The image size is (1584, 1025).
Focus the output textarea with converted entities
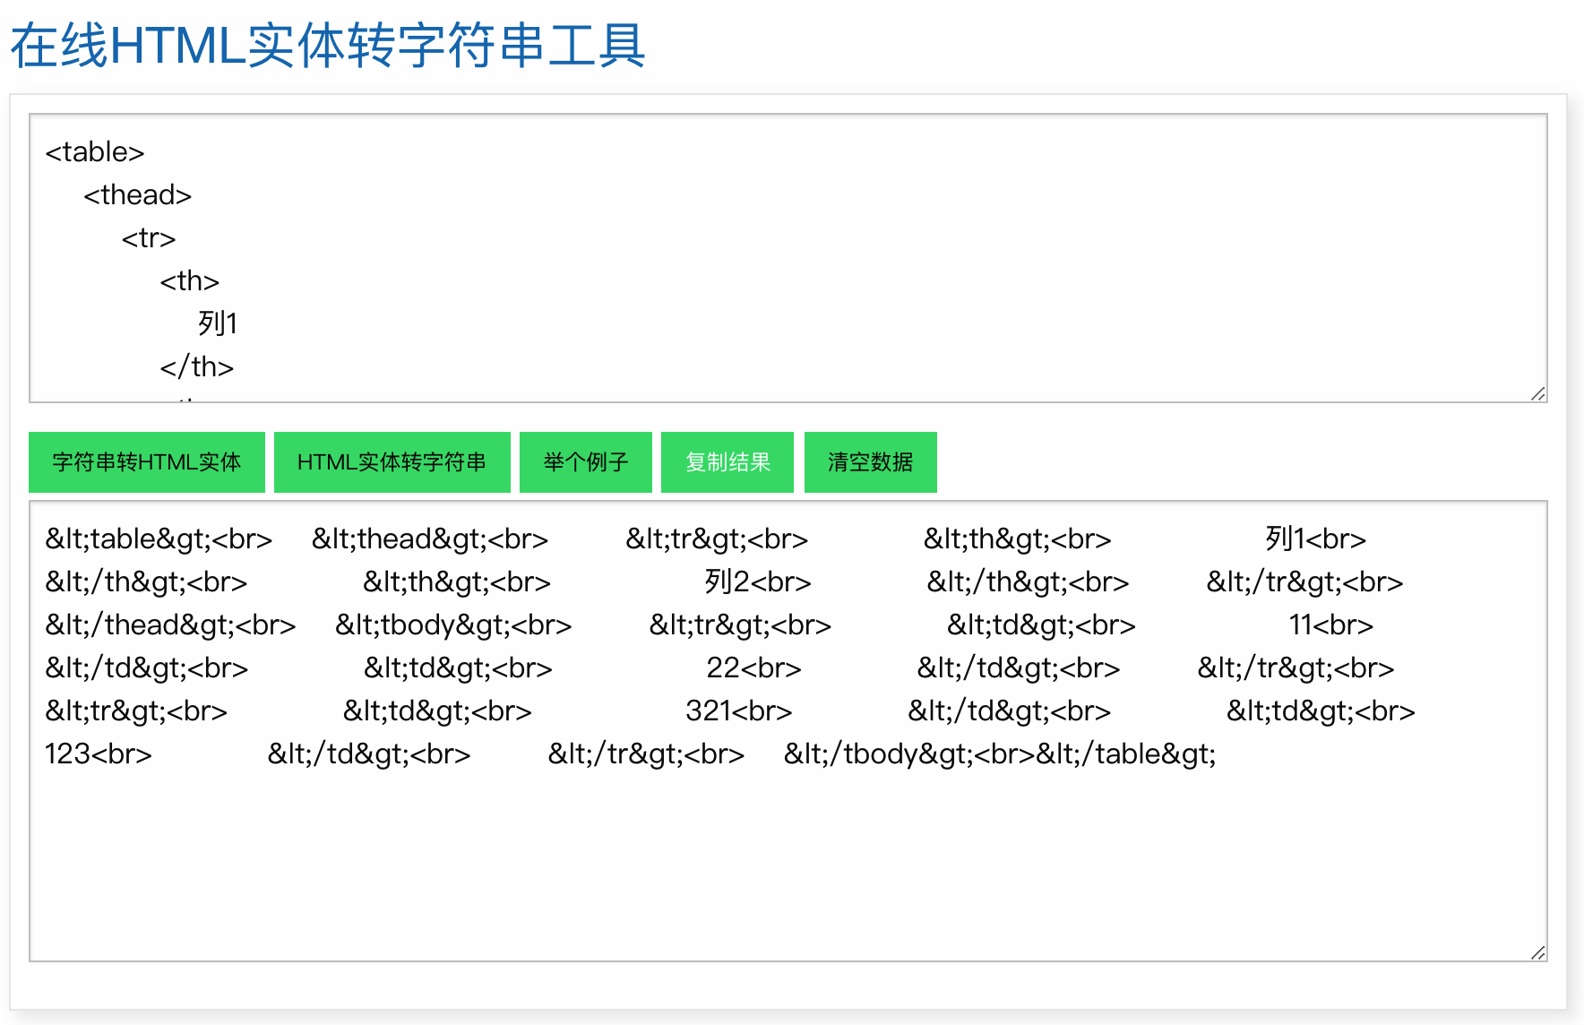click(788, 731)
